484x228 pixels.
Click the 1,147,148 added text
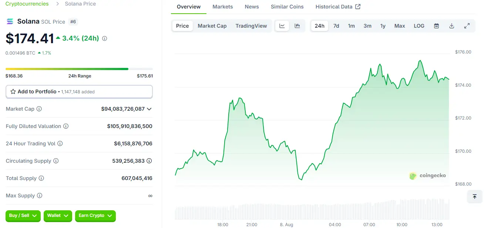point(78,92)
